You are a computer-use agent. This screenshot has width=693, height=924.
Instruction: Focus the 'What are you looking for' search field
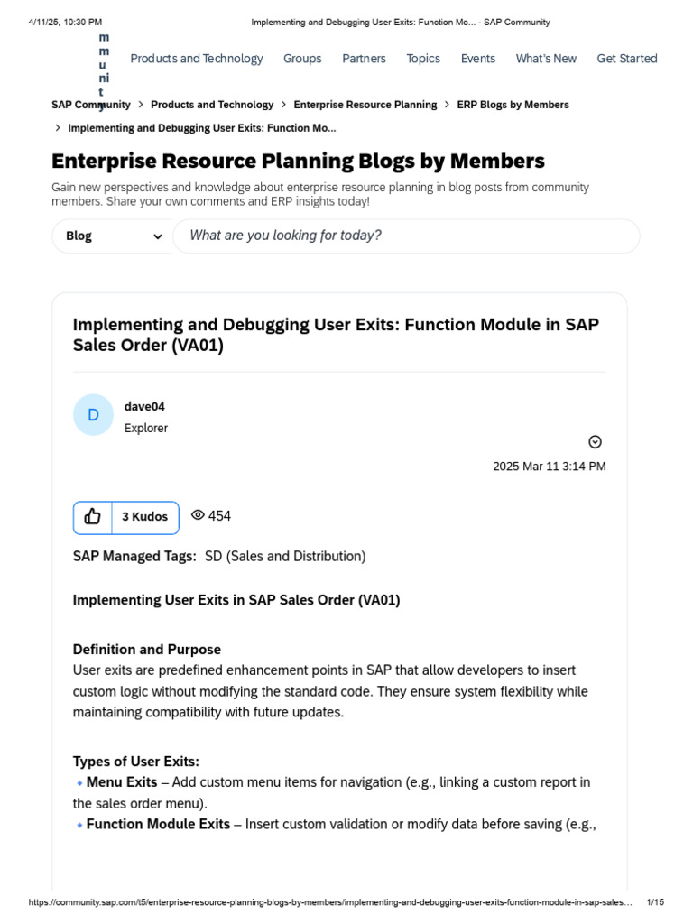[406, 236]
